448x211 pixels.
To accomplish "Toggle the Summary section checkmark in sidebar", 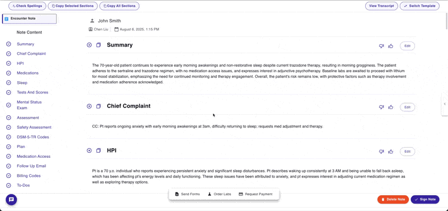I will tap(8, 44).
